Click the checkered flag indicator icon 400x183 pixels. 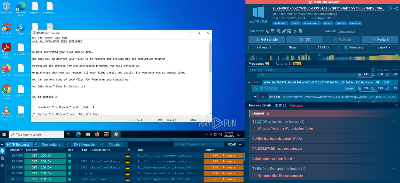coord(289,31)
